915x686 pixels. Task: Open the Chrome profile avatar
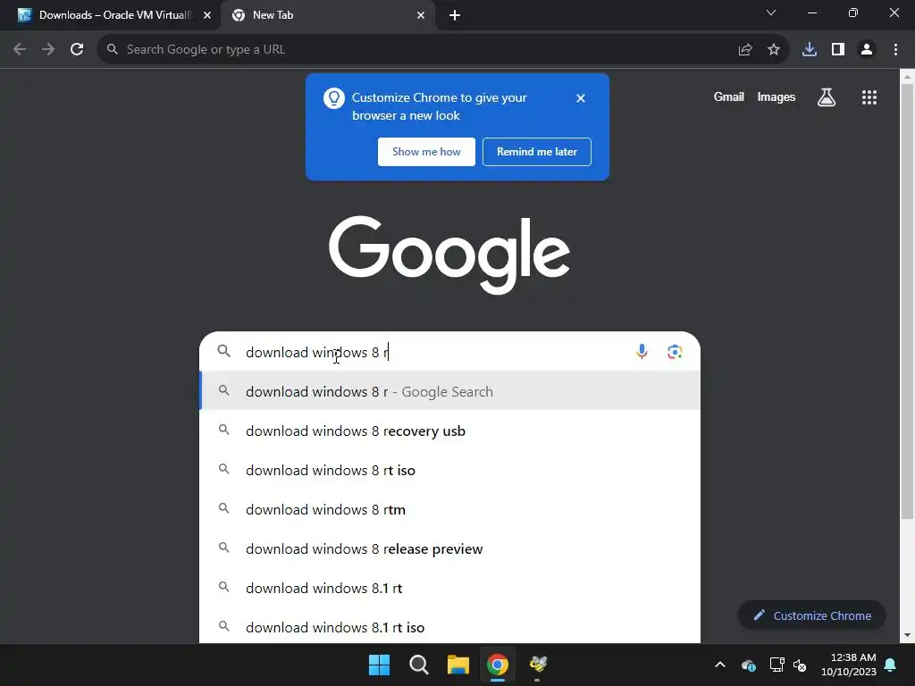pyautogui.click(x=867, y=50)
